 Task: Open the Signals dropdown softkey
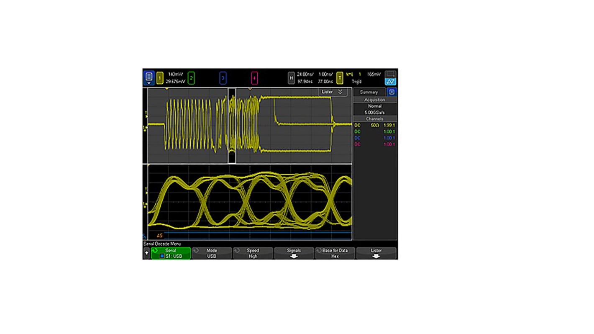pos(294,253)
